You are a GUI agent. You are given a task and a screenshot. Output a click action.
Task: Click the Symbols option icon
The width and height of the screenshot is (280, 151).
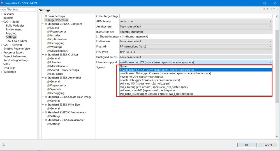[x=48, y=89]
